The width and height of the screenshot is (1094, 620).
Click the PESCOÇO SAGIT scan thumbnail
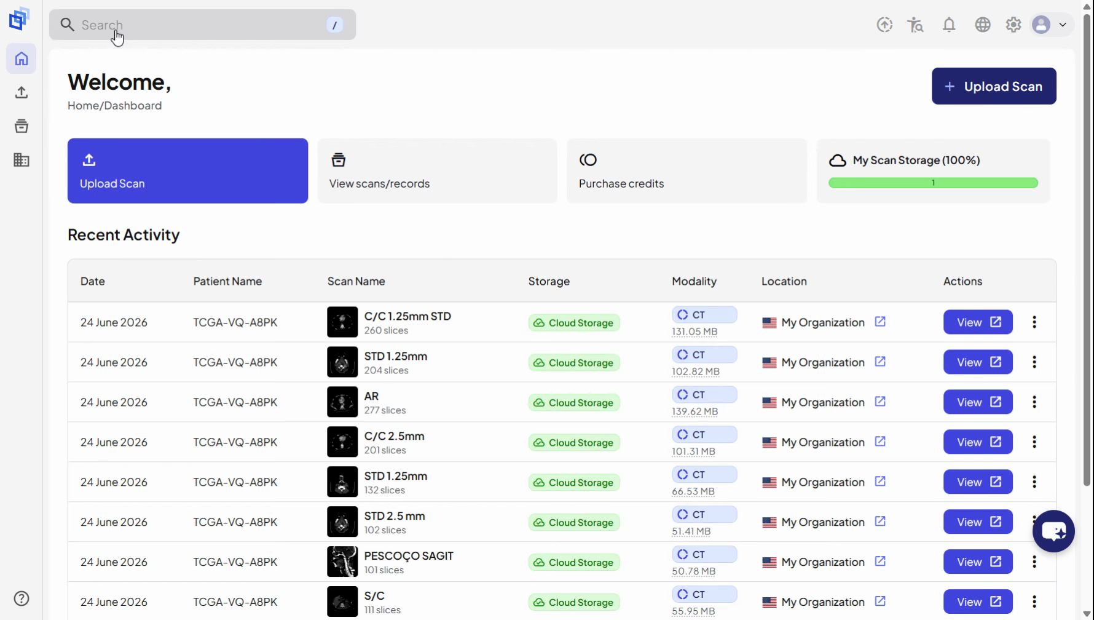coord(342,562)
